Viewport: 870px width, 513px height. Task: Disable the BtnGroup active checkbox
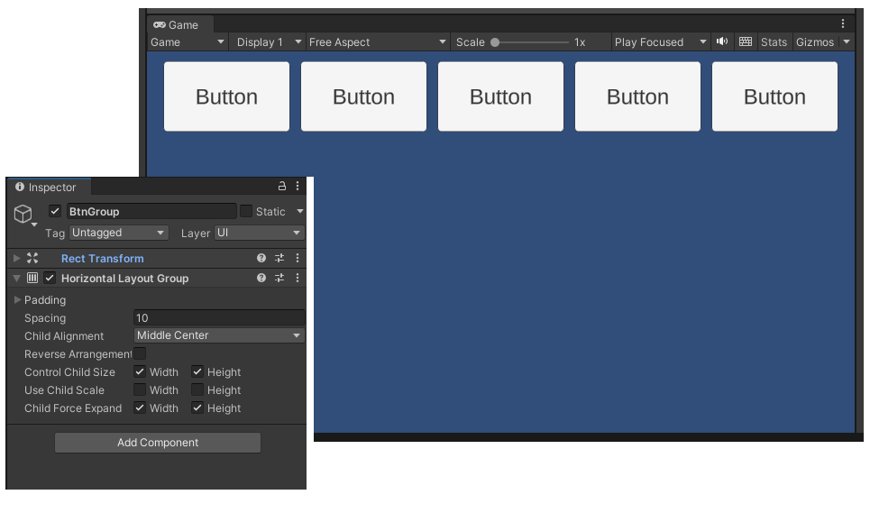[55, 211]
